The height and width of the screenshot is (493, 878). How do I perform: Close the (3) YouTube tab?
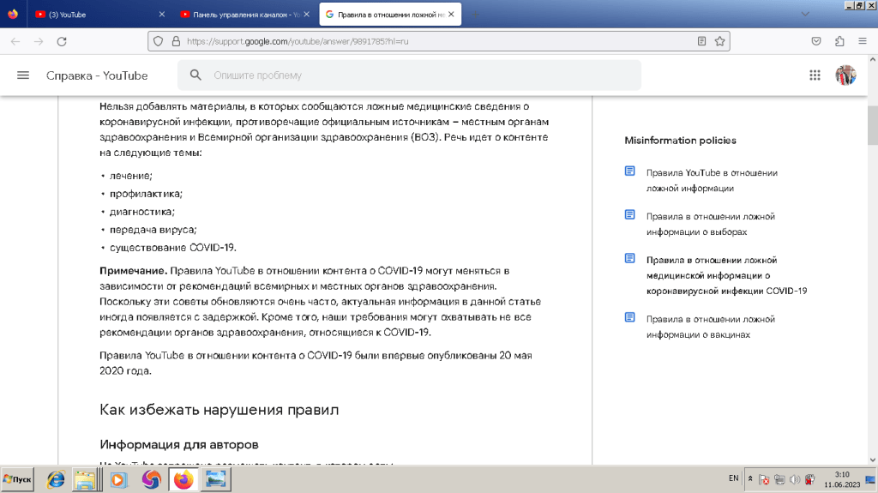[163, 15]
